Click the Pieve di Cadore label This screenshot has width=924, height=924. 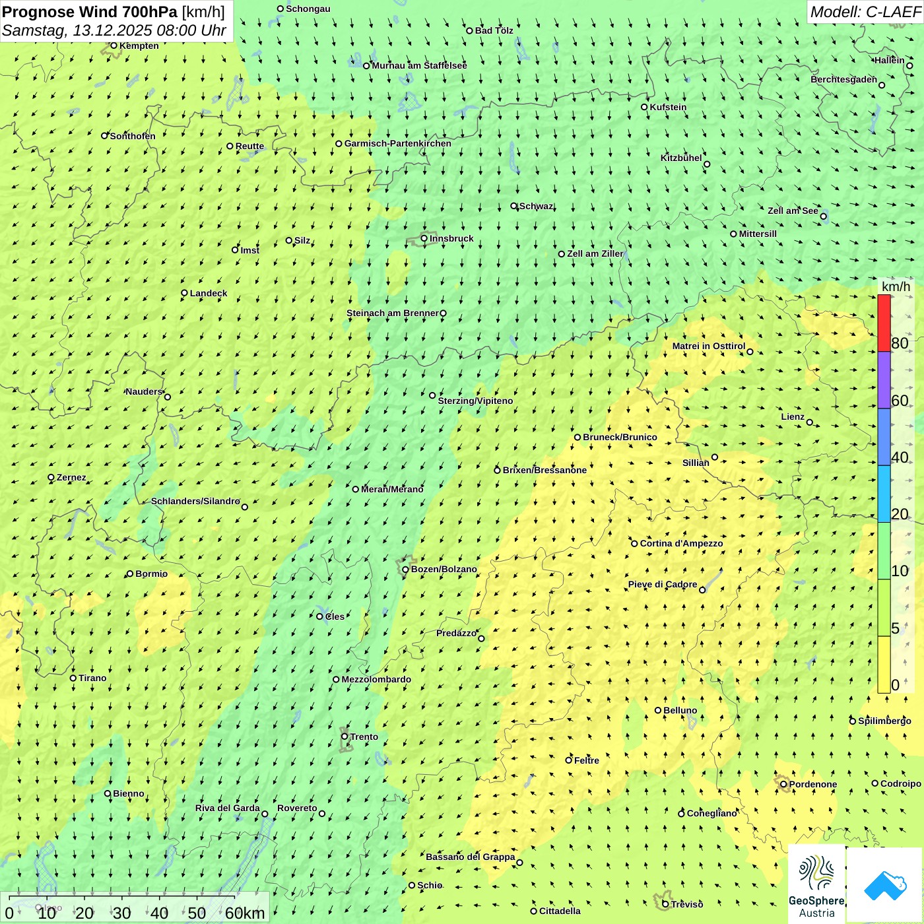click(x=663, y=584)
